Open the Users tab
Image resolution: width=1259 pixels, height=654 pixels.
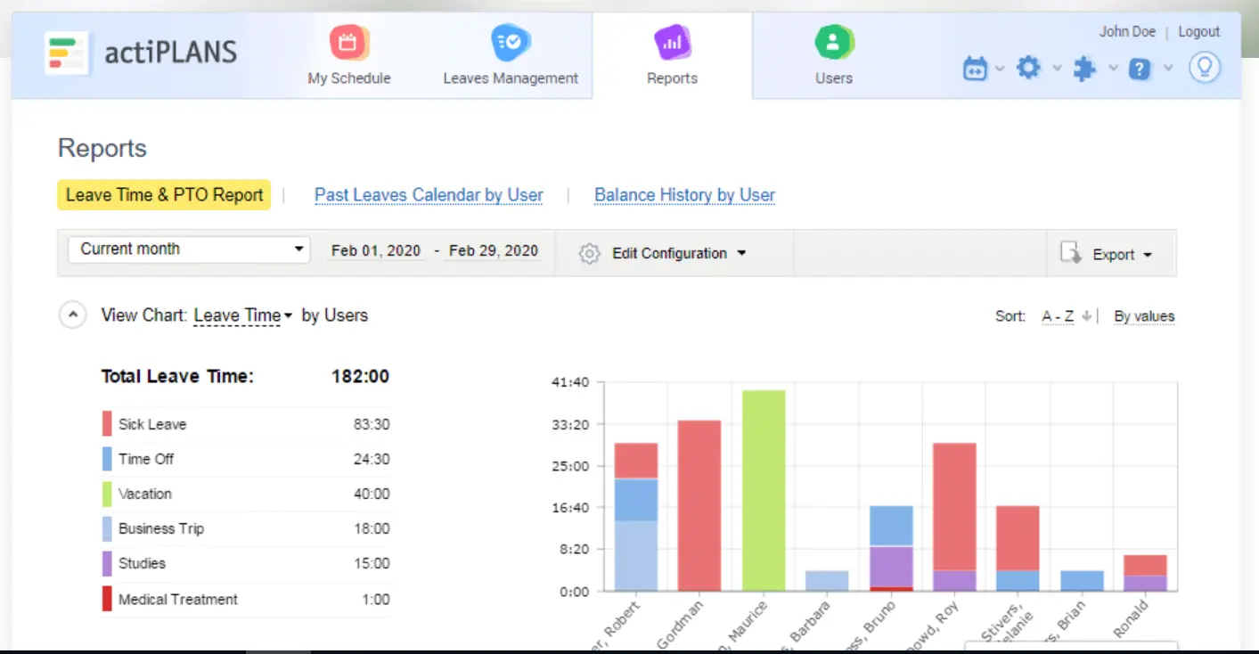(x=834, y=55)
